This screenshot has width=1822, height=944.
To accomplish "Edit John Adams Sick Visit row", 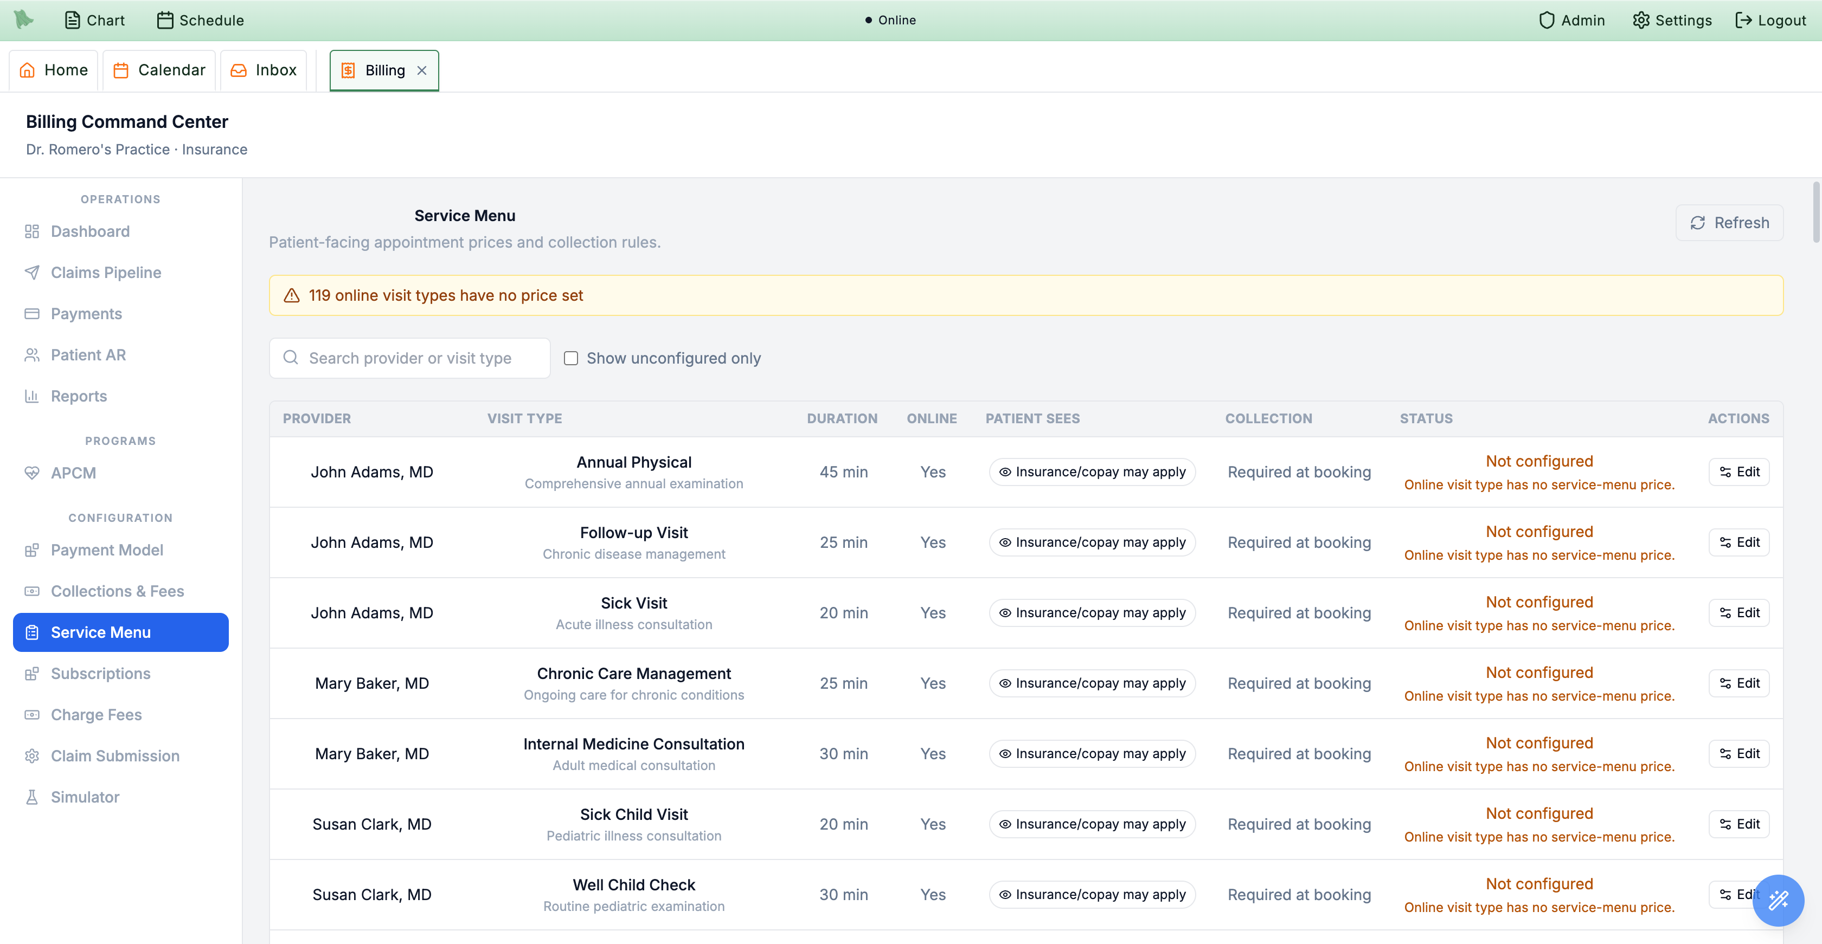I will pyautogui.click(x=1738, y=612).
